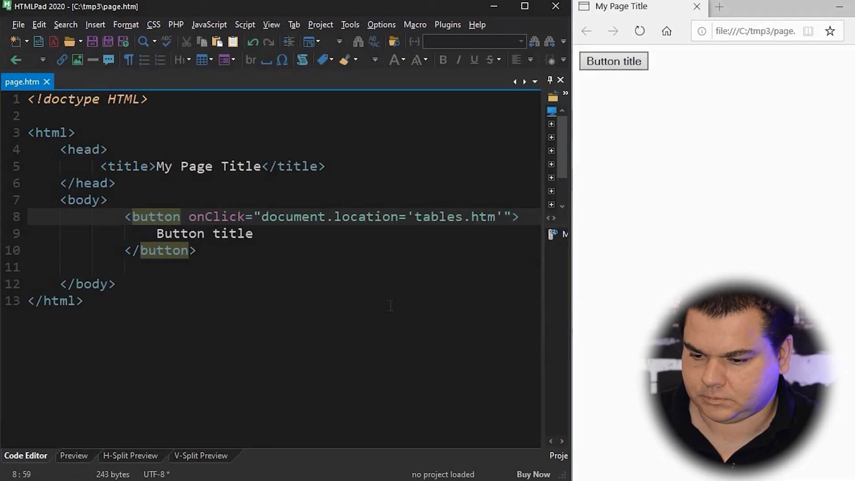The width and height of the screenshot is (855, 481).
Task: Click the Paste from clipboard icon
Action: [233, 41]
